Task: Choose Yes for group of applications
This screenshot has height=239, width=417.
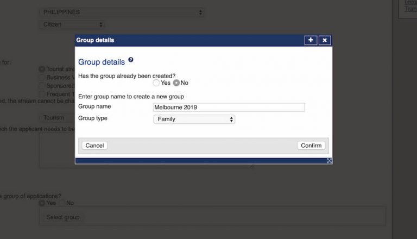Action: 42,203
